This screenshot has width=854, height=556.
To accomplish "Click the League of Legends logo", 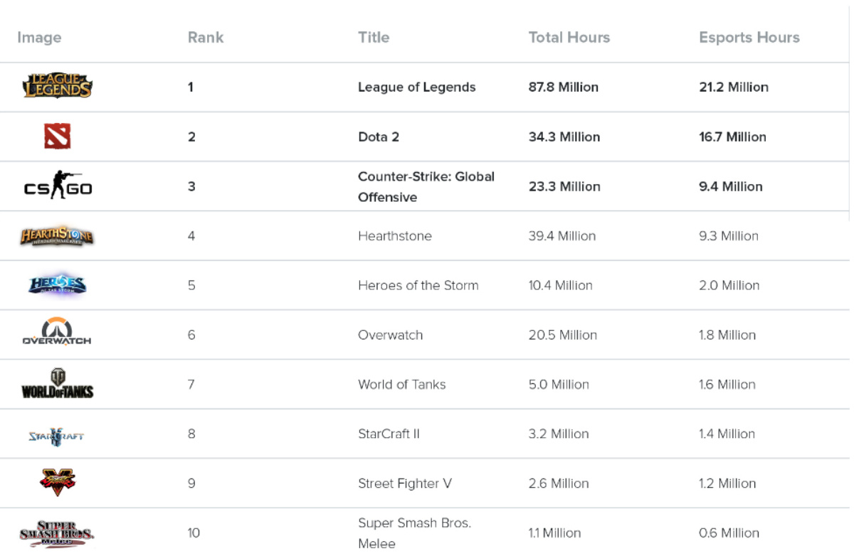I will coord(57,87).
